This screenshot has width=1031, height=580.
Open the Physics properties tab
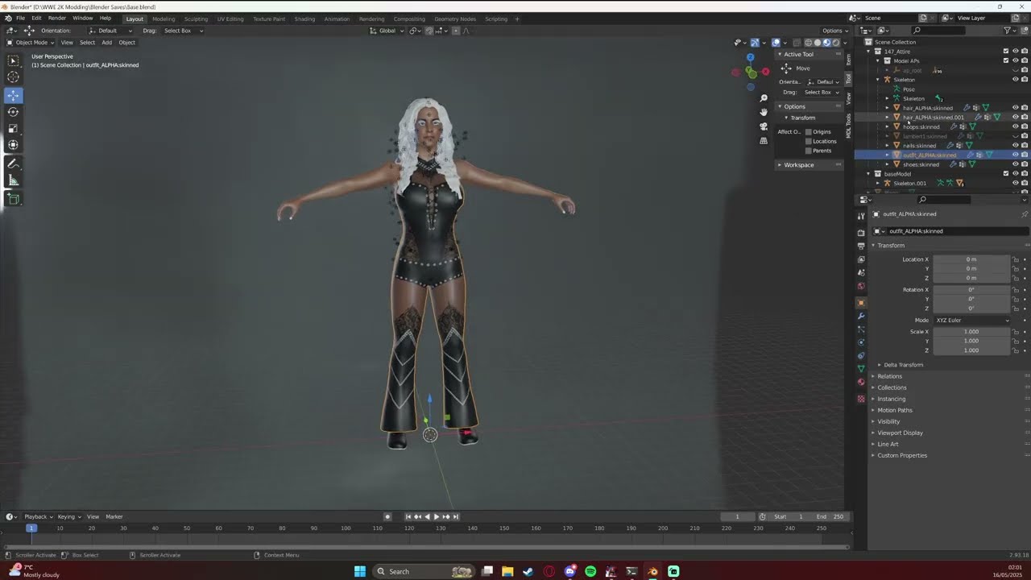[x=861, y=342]
